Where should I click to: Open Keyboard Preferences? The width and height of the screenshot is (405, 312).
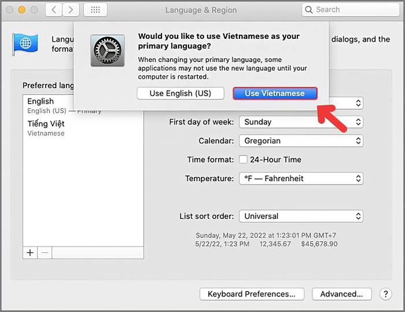pos(252,294)
